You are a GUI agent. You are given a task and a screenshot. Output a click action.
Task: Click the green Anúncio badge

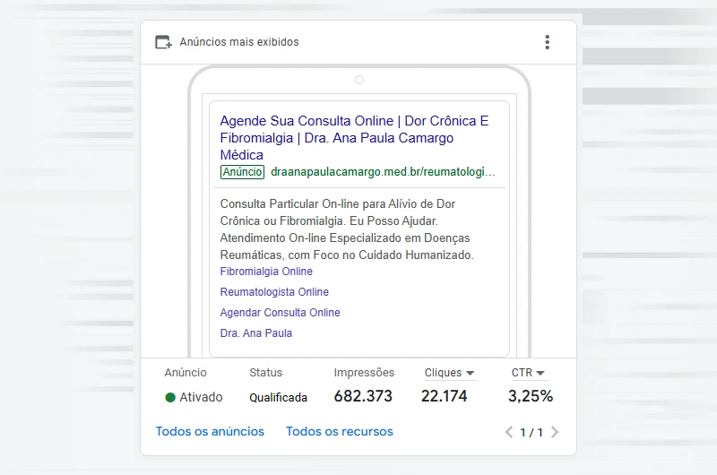[x=242, y=172]
